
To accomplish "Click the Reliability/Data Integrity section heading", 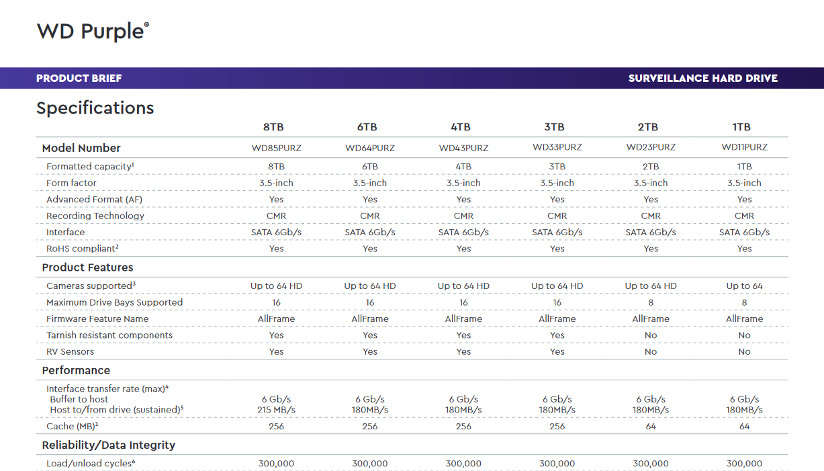I will (x=109, y=445).
